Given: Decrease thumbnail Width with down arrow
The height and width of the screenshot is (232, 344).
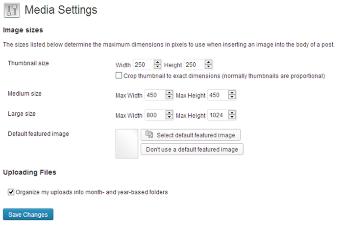Looking at the screenshot, I should 157,67.
